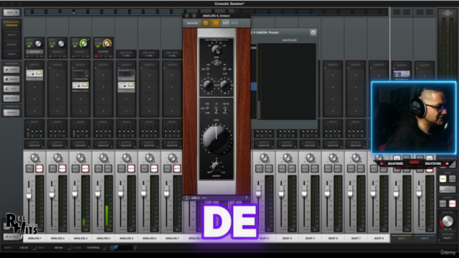The height and width of the screenshot is (258, 459).
Task: Open the preset browser icon in plug-in header
Action: click(x=206, y=23)
